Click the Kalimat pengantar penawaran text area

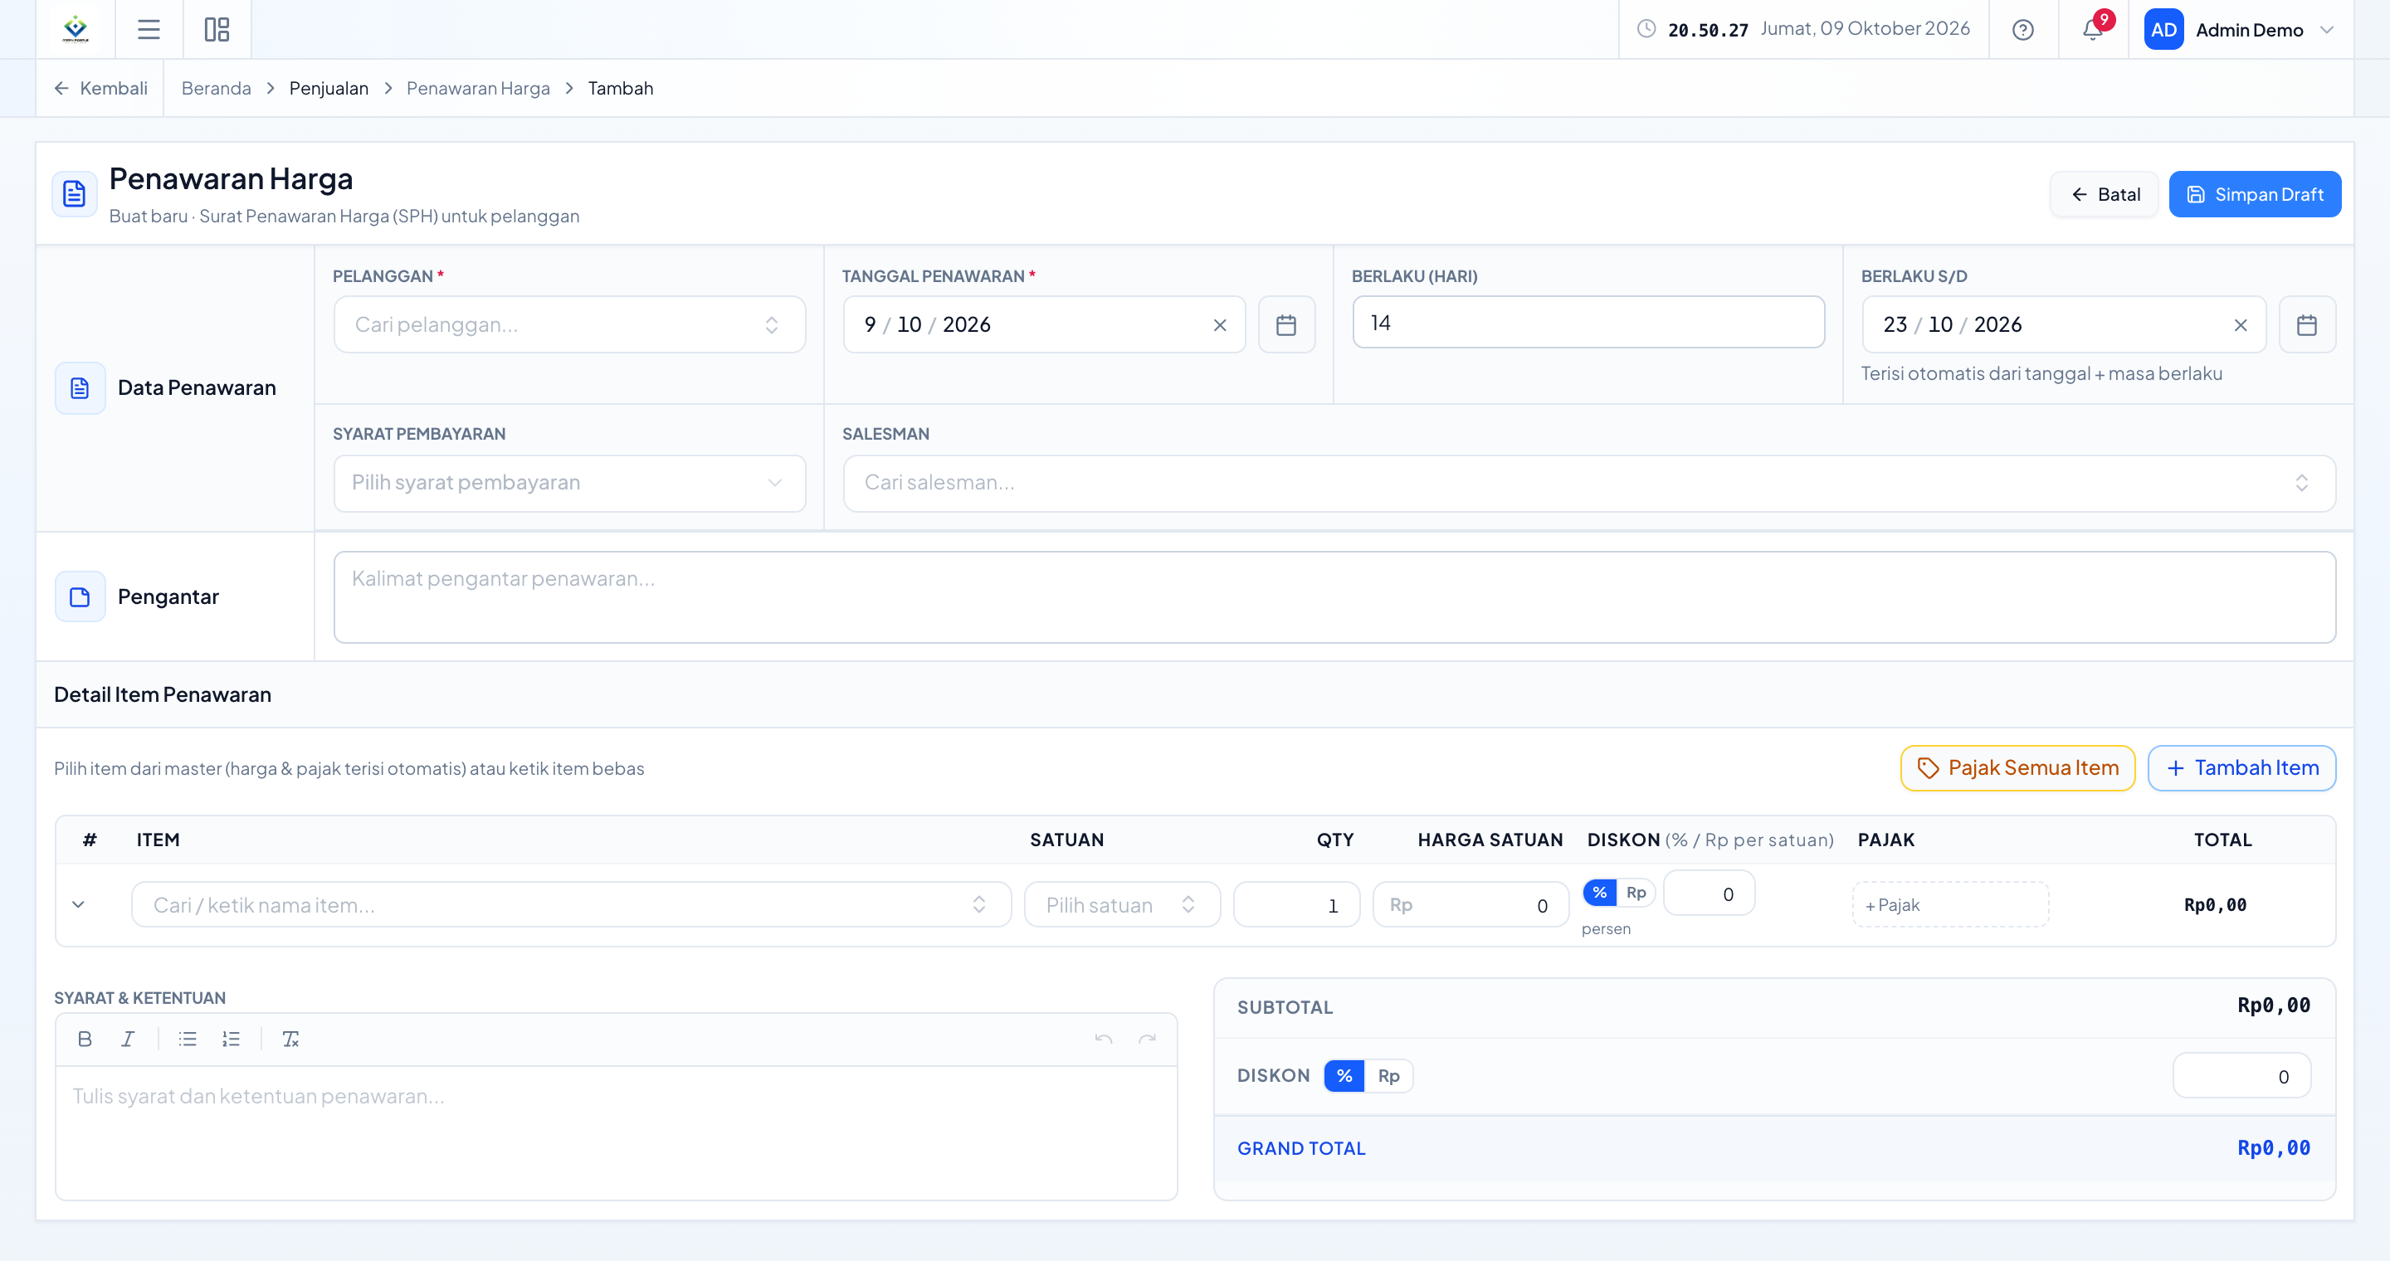tap(1334, 597)
